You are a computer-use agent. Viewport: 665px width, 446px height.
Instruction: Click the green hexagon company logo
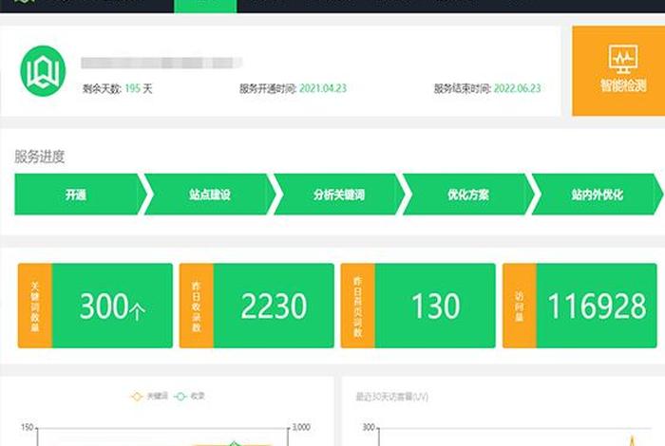43,71
